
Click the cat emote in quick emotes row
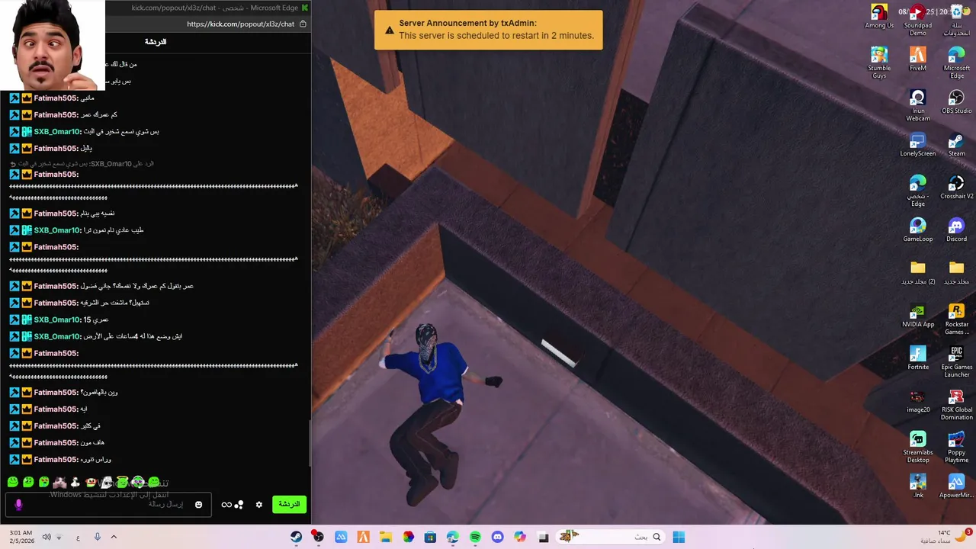click(x=59, y=482)
